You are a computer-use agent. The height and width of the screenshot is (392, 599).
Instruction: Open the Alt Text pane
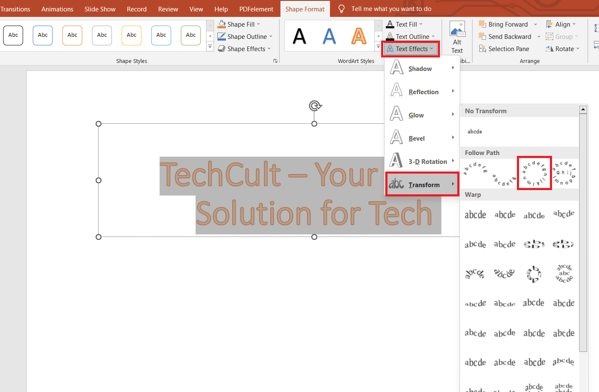[457, 36]
